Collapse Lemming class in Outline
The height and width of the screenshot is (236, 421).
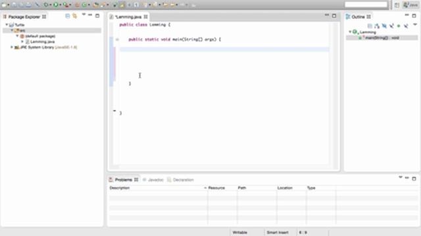[350, 32]
